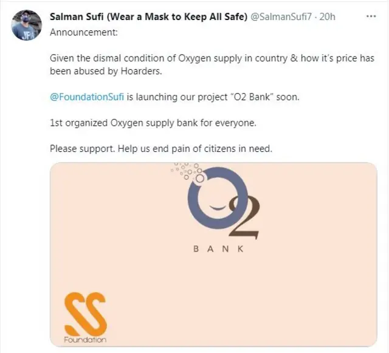The image size is (389, 353).
Task: Click the Foundation caption under SS logo
Action: click(85, 339)
